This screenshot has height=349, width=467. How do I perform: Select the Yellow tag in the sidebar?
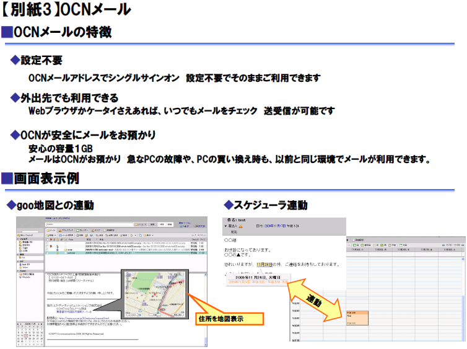tap(24, 267)
